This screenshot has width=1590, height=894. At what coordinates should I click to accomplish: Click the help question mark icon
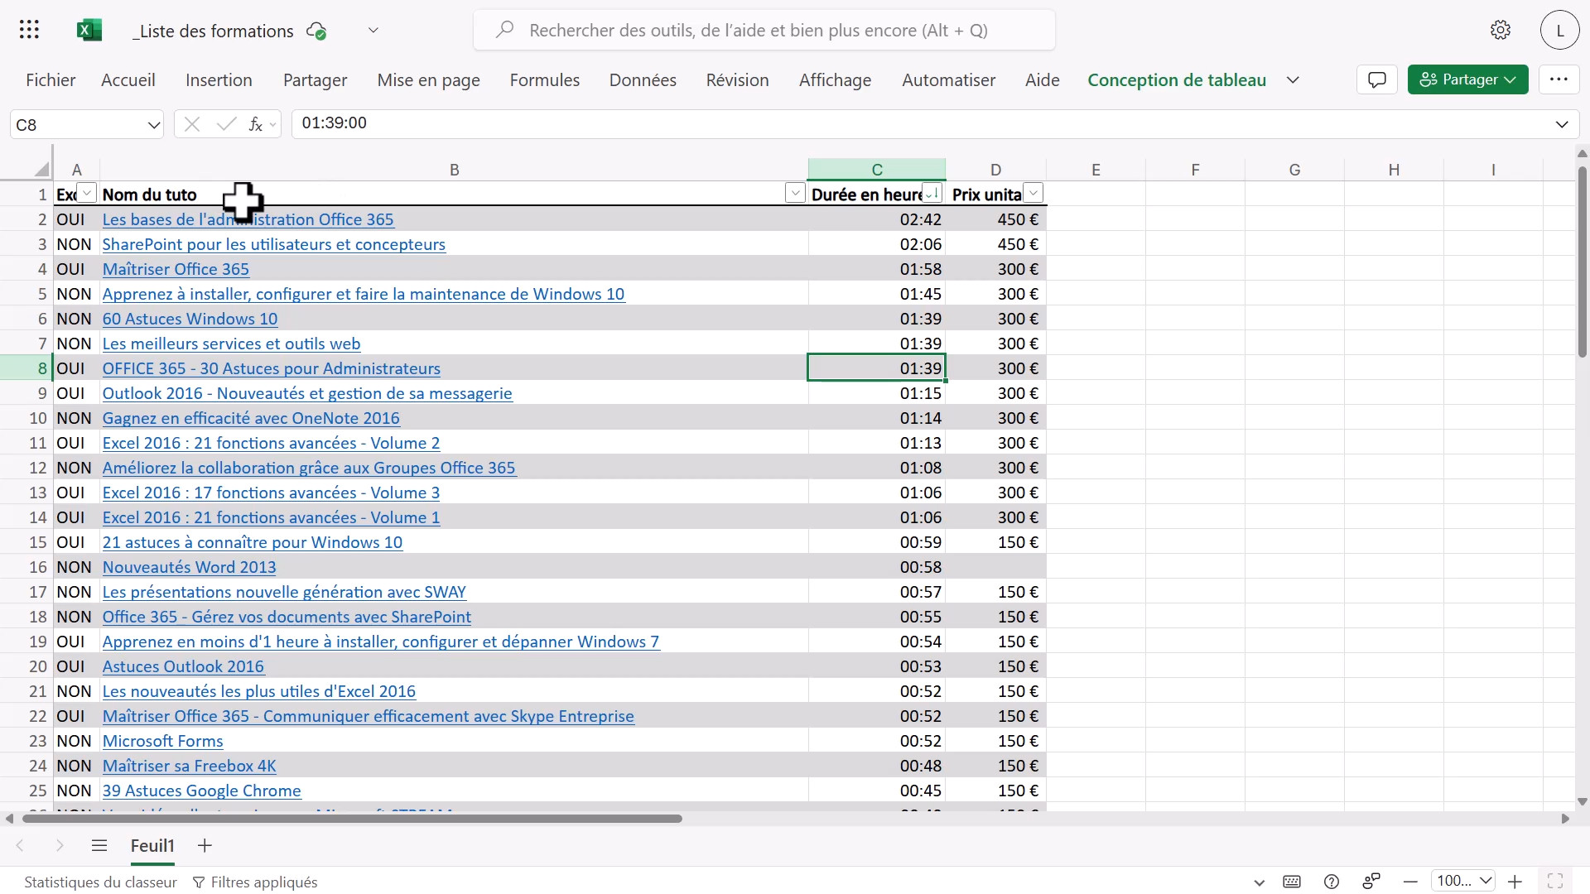click(1331, 882)
